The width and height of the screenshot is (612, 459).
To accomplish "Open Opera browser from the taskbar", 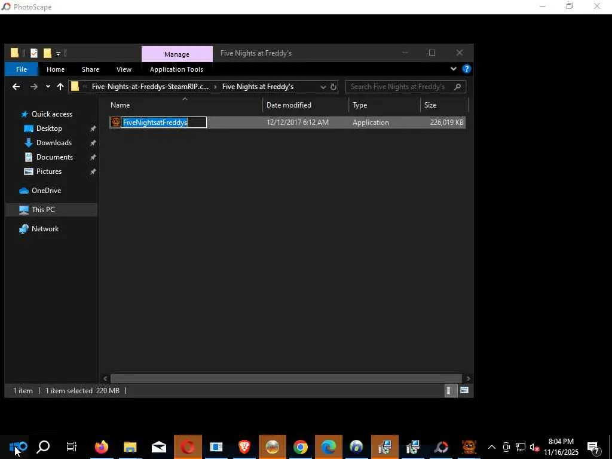I will [188, 447].
